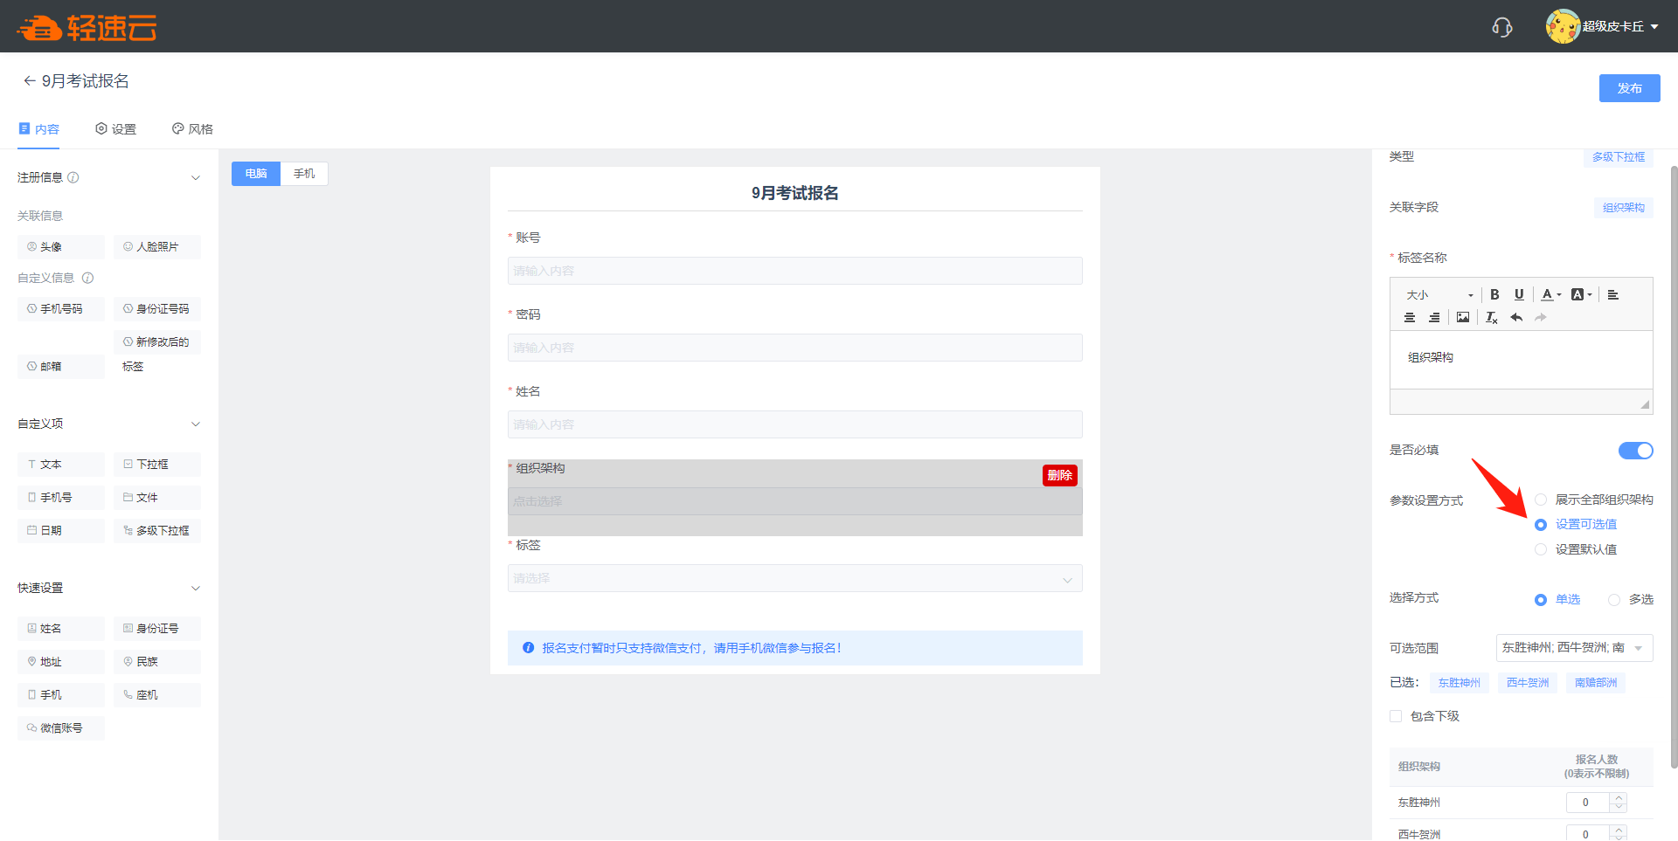This screenshot has height=841, width=1678.
Task: Switch to the 设置 tab
Action: pos(115,129)
